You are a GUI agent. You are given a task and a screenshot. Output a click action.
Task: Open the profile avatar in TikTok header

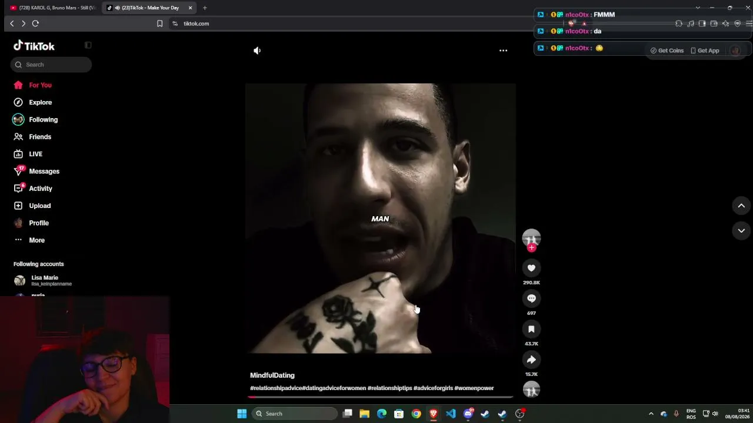coord(735,51)
